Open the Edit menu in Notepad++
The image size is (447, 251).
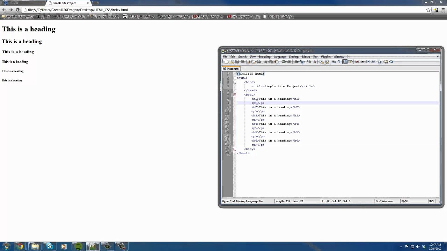(x=233, y=56)
